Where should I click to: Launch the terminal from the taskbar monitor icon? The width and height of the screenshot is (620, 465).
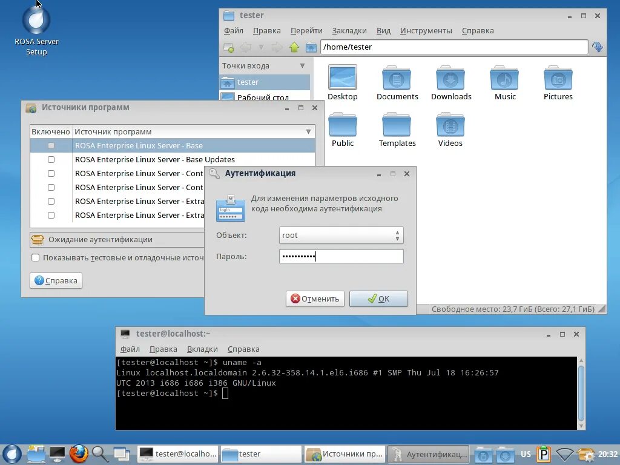[x=58, y=454]
